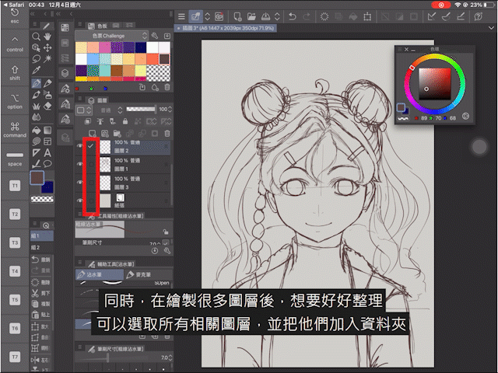Click the color set wrench icon

155,36
